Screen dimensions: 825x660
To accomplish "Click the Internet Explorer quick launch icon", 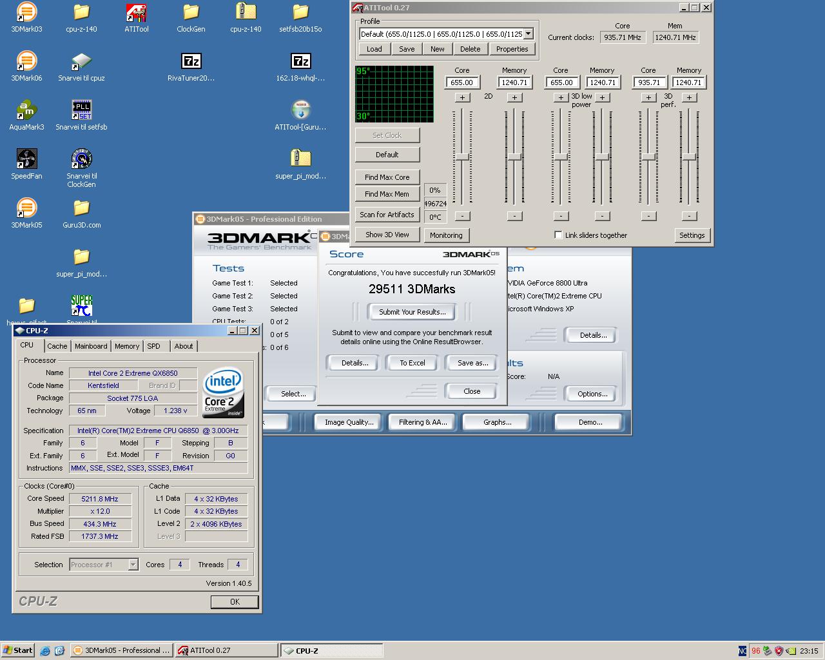I will [x=45, y=651].
